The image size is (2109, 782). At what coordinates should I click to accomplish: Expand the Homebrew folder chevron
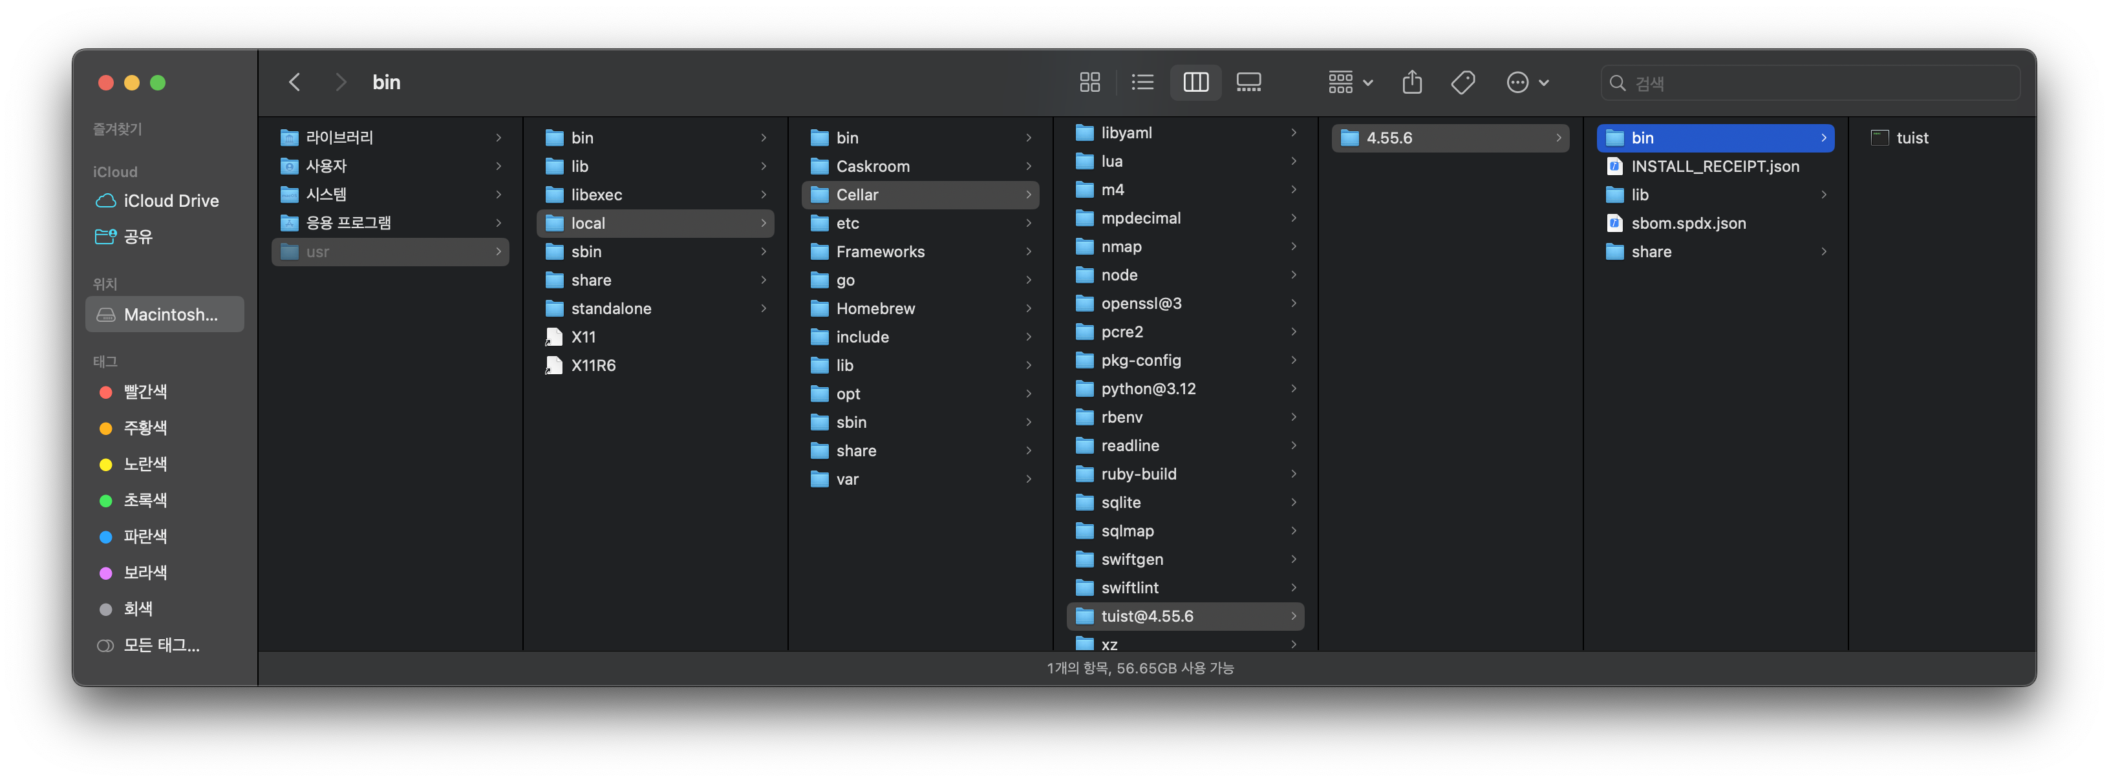click(x=1028, y=308)
